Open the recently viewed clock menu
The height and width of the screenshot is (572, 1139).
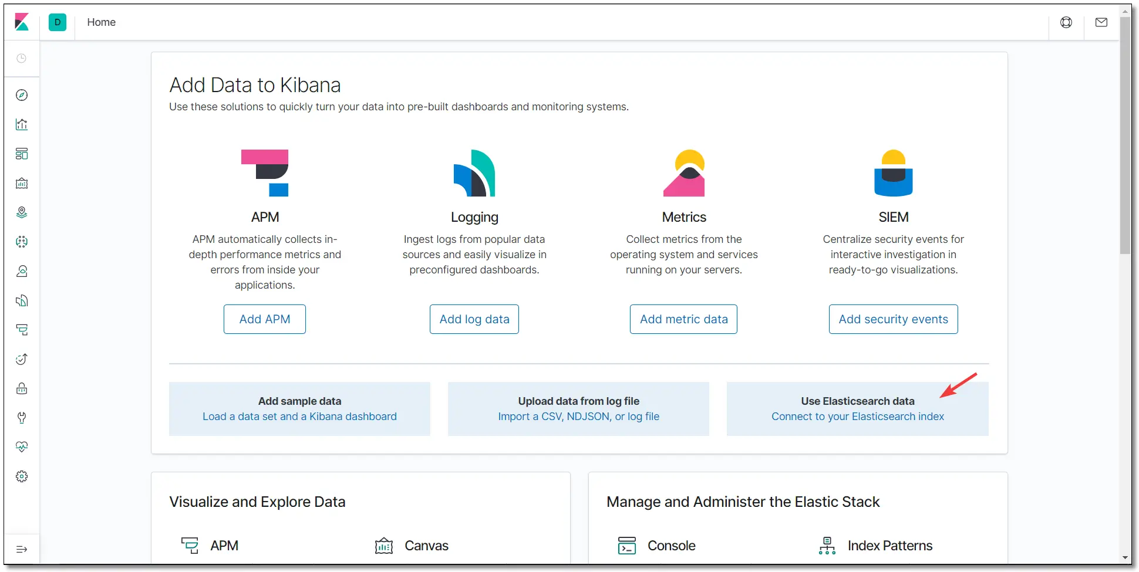(22, 58)
